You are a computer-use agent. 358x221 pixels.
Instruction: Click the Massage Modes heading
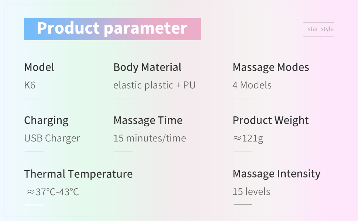pyautogui.click(x=271, y=67)
